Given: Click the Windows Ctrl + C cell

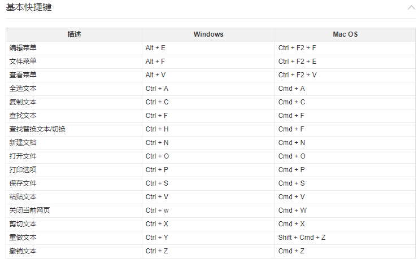Looking at the screenshot, I should pos(157,102).
